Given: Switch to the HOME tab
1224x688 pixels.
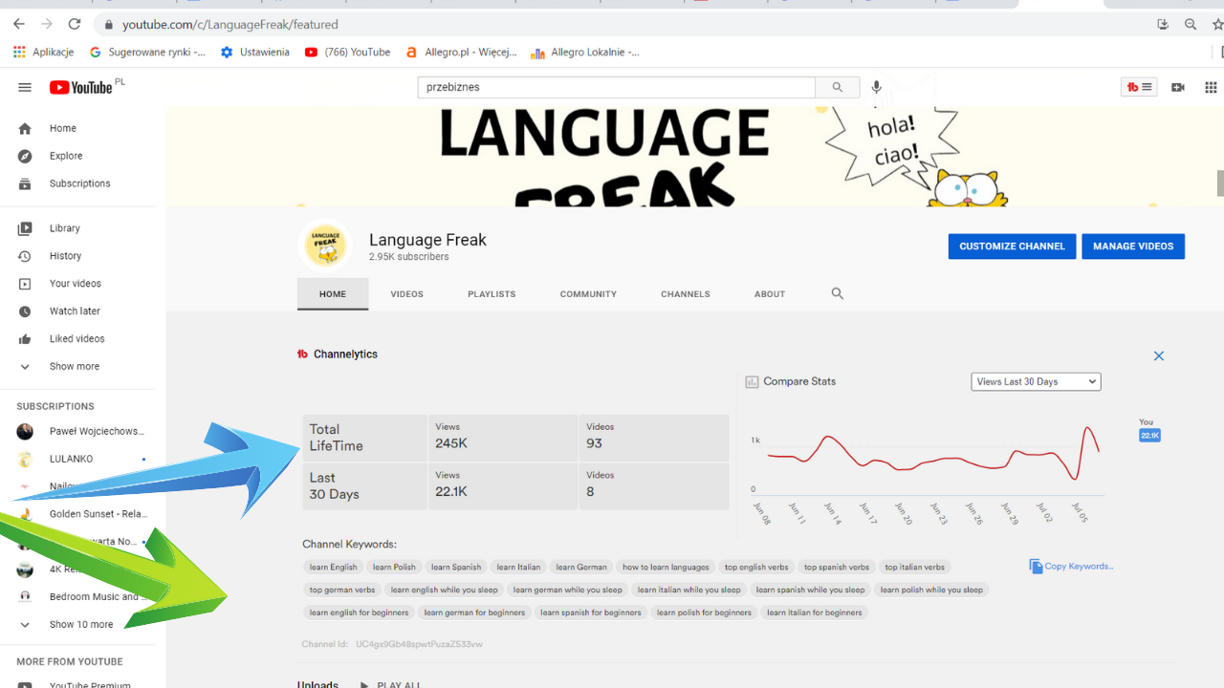Looking at the screenshot, I should click(x=333, y=293).
